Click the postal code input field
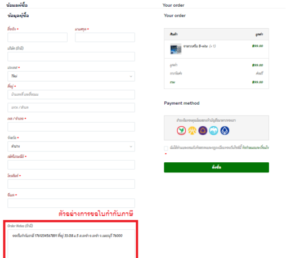Screen dimensions: 286x258 [71, 164]
